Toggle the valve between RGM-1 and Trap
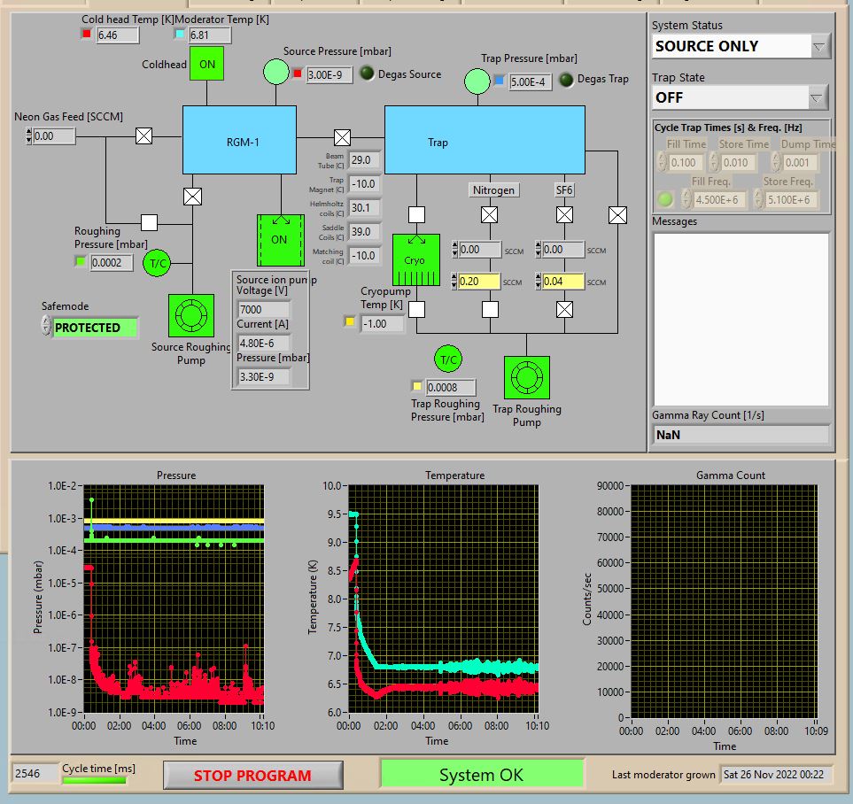The image size is (853, 804). pyautogui.click(x=342, y=137)
